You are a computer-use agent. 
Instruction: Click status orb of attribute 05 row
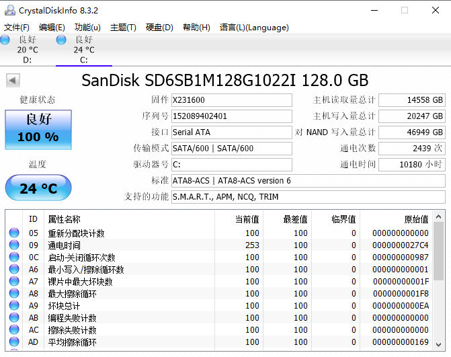click(14, 233)
